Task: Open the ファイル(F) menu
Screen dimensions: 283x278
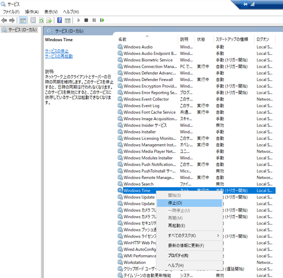Action: coord(11,12)
